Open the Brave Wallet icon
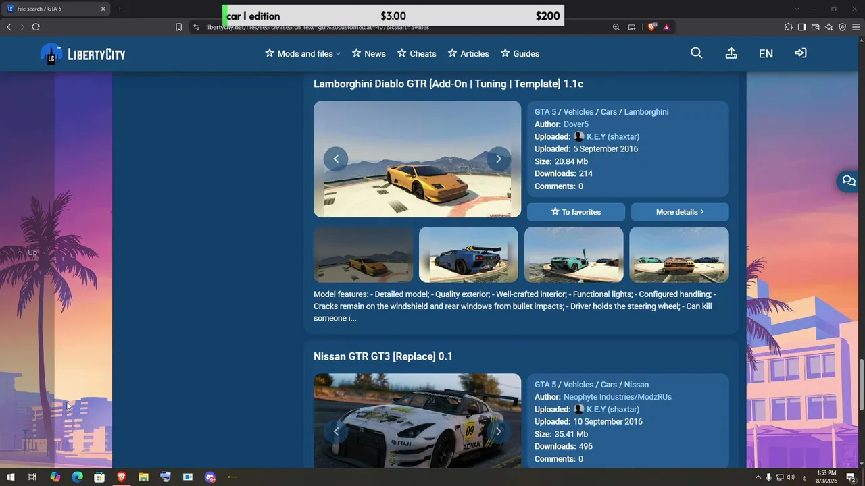 pos(816,27)
